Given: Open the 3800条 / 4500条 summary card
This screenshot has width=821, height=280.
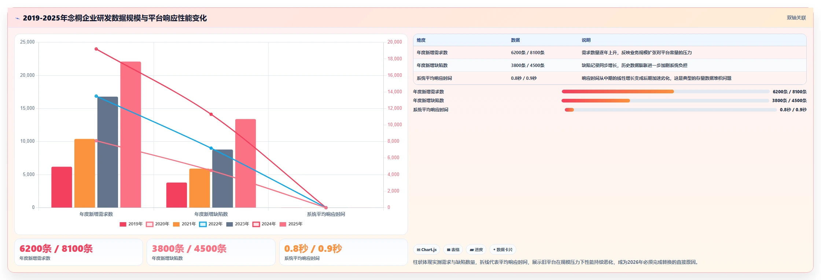Looking at the screenshot, I should tap(211, 252).
